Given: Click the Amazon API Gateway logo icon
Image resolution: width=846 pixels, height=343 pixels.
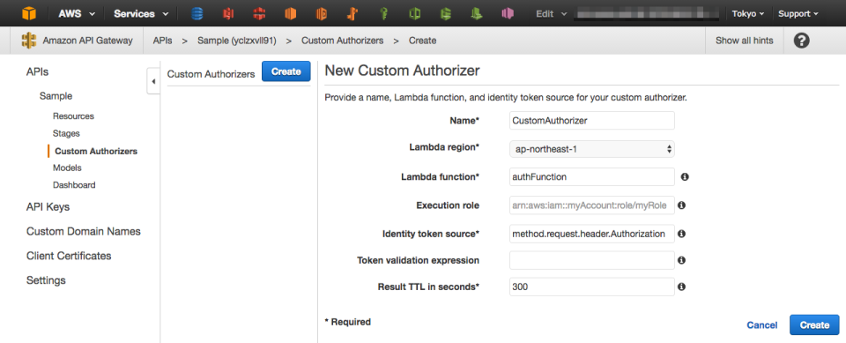Looking at the screenshot, I should pyautogui.click(x=29, y=41).
